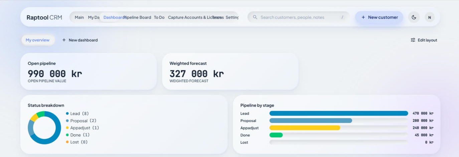Click the blue Lead pipeline bar
This screenshot has height=157, width=459.
click(338, 113)
